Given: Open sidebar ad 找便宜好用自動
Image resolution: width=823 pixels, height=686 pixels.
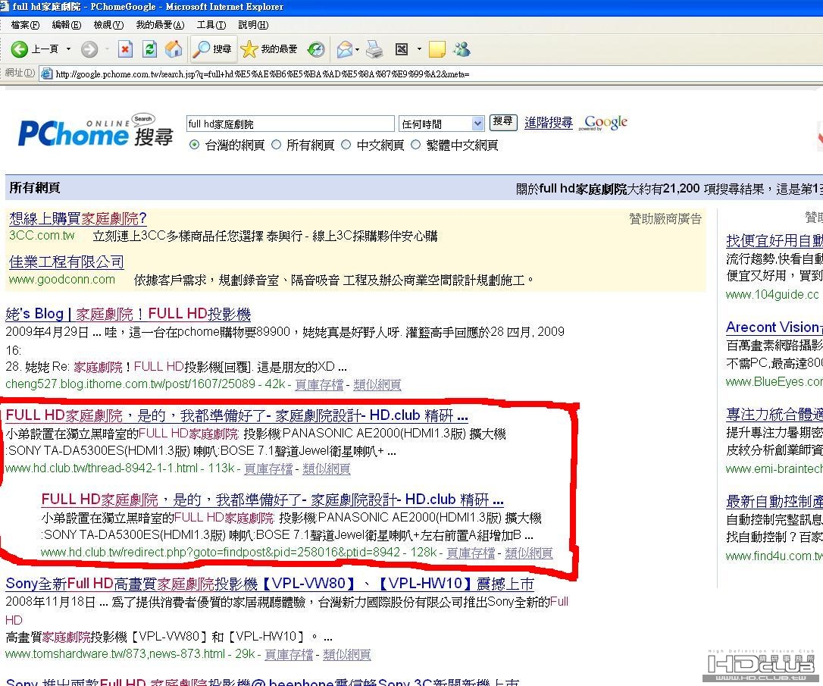Looking at the screenshot, I should (774, 241).
